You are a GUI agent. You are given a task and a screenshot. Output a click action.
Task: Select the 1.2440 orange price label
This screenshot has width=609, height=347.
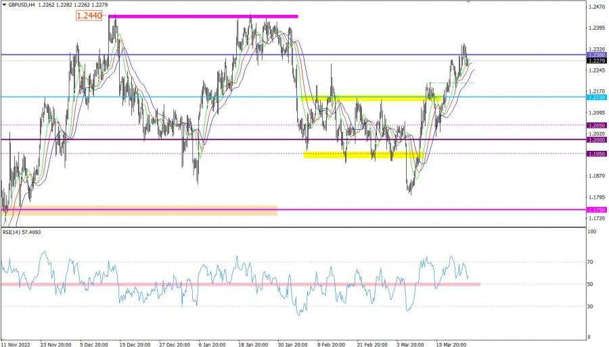click(x=91, y=16)
